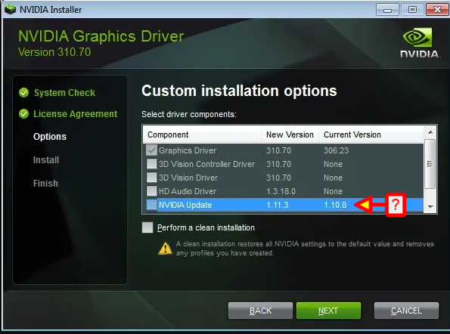Tick the HD Audio Driver checkbox
Viewport: 450px width, 334px height.
click(151, 191)
